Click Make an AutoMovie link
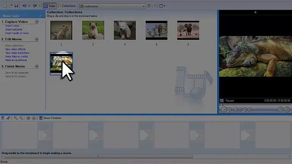This screenshot has width=292, height=164. 16,60
